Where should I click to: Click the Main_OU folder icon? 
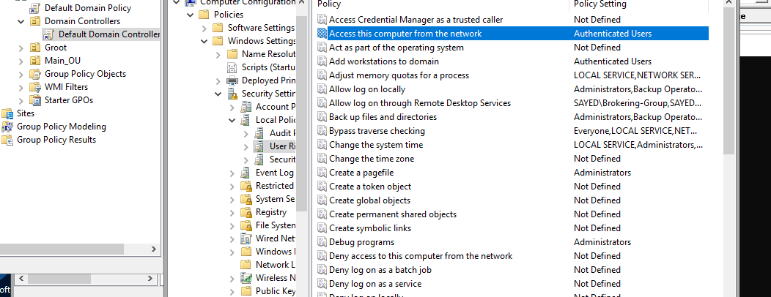[x=35, y=61]
